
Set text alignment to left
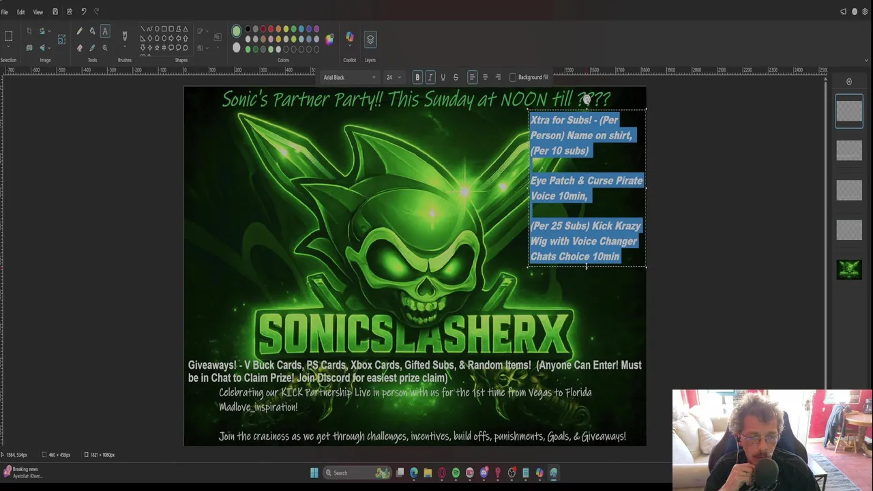[x=472, y=77]
